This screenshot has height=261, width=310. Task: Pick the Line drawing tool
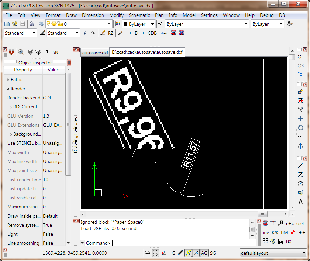(300, 165)
